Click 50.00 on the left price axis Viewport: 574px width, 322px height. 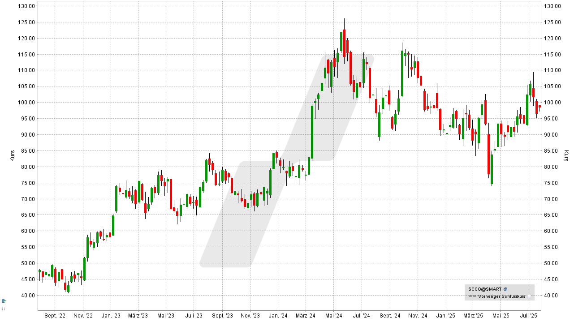[x=29, y=263]
